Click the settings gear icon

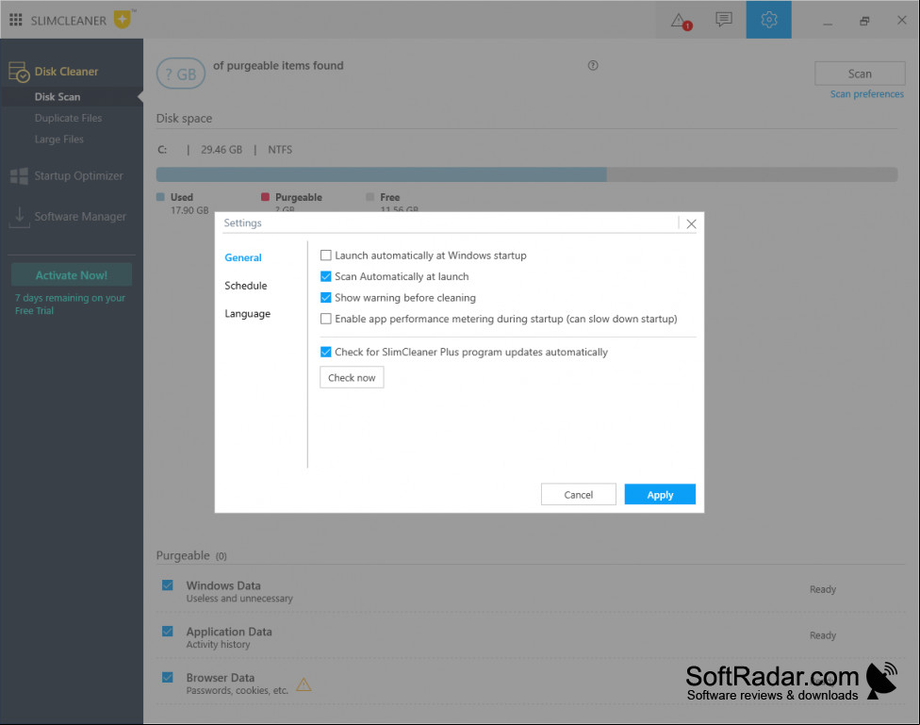click(x=768, y=20)
